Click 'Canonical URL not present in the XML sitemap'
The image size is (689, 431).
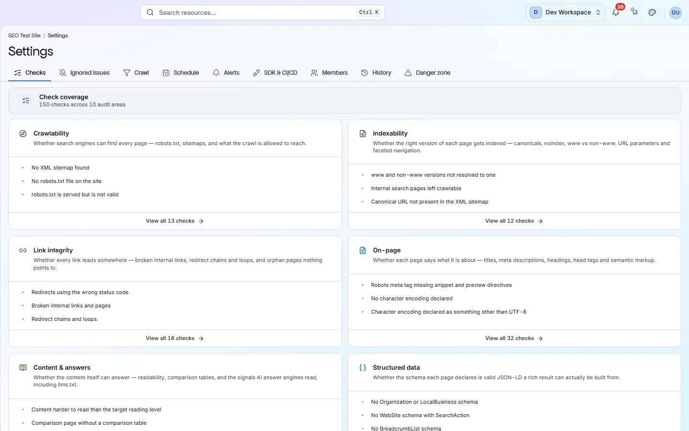click(430, 202)
